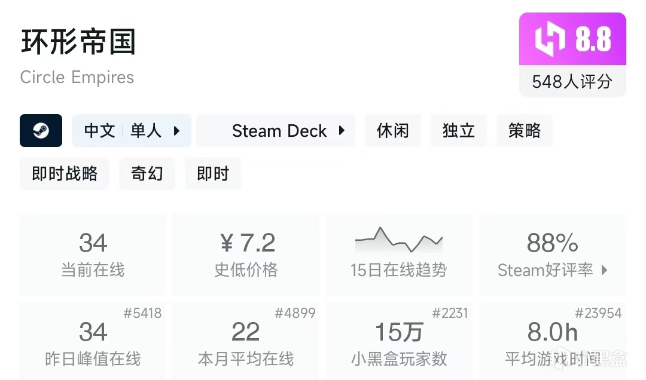Screen dimensions: 646x380
Task: Open the 奇幻 tag
Action: (147, 173)
